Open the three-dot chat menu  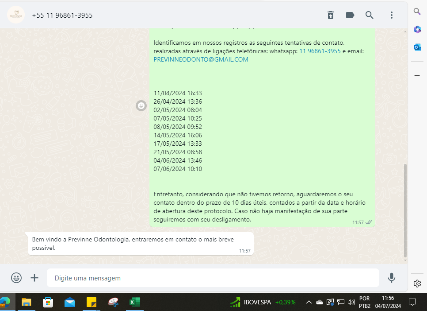pyautogui.click(x=391, y=15)
